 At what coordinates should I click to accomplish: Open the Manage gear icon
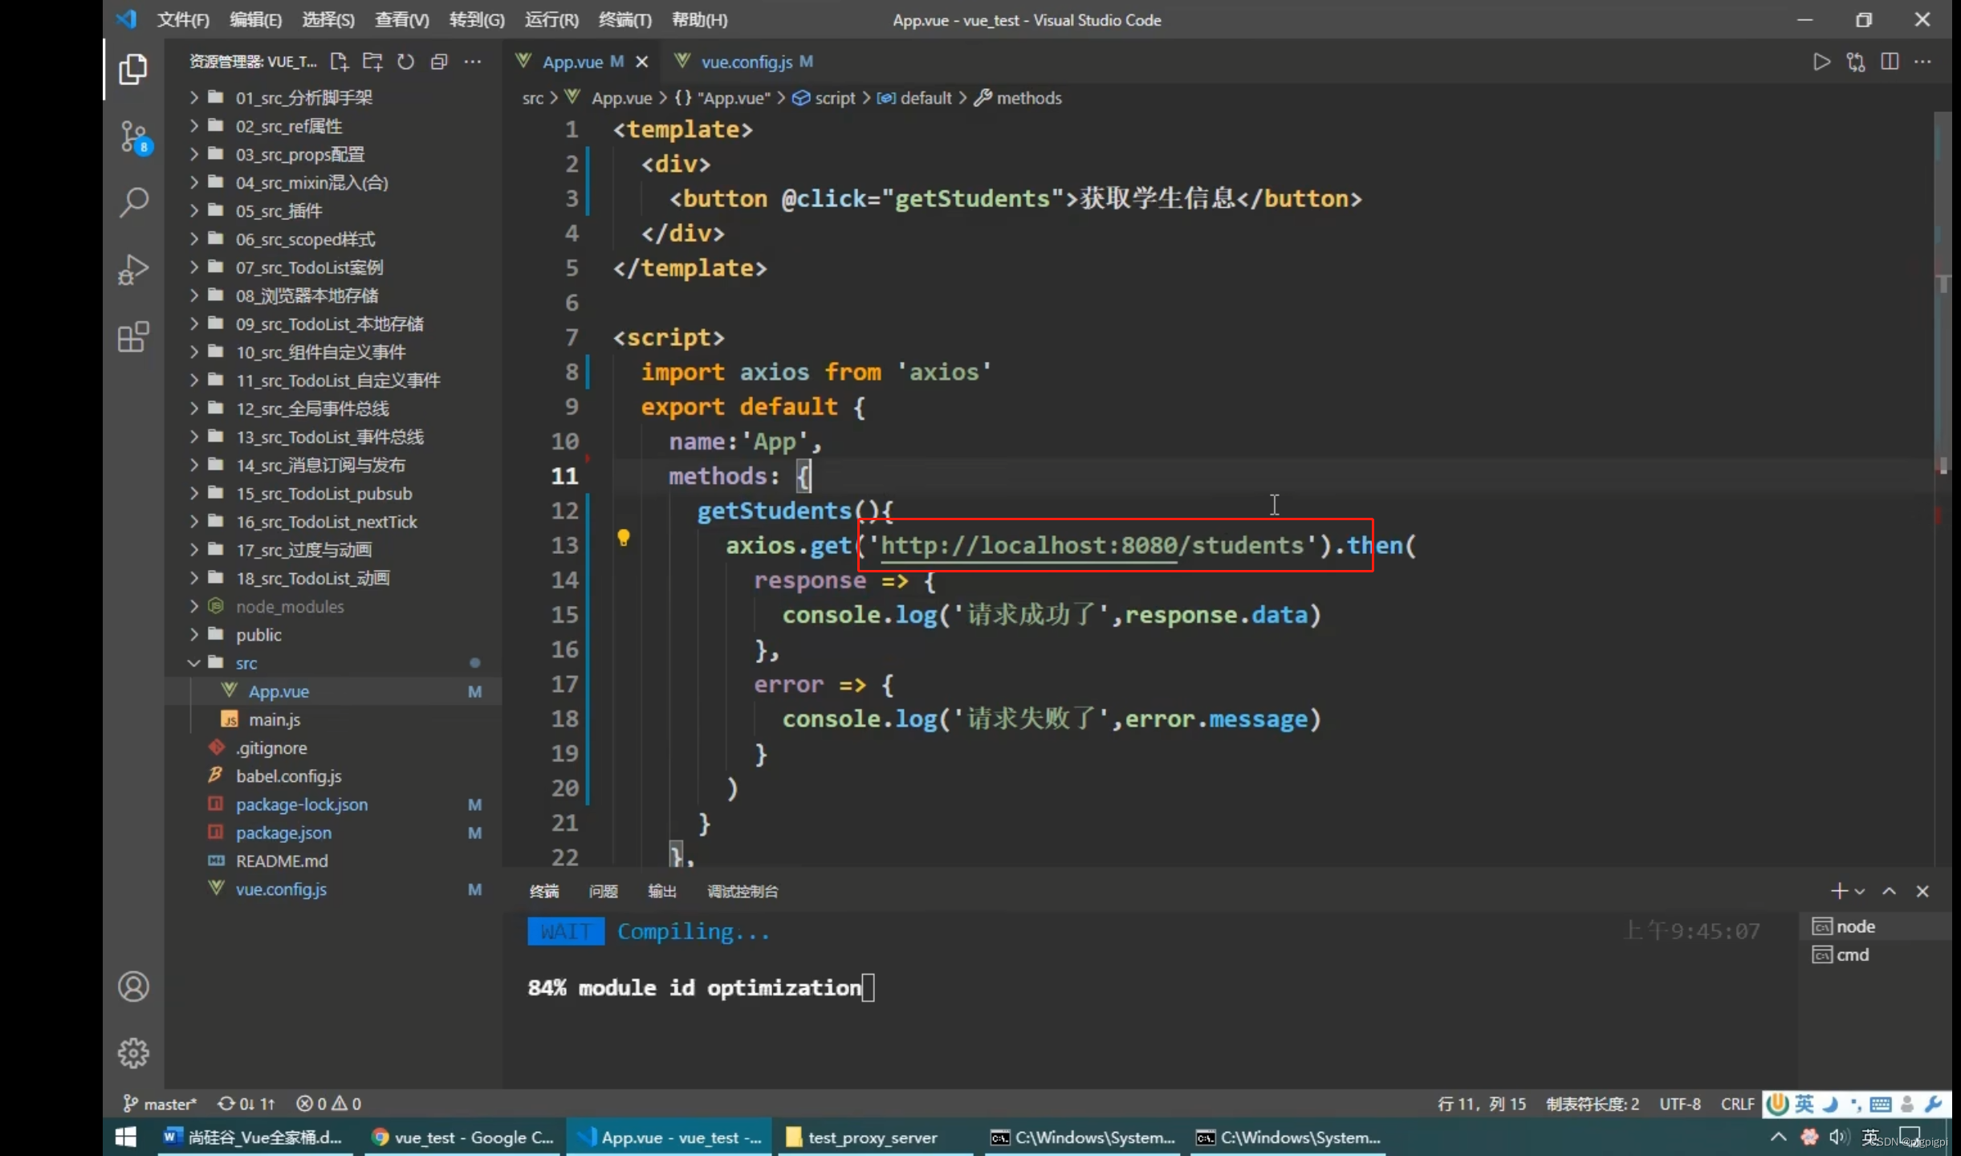[x=133, y=1052]
